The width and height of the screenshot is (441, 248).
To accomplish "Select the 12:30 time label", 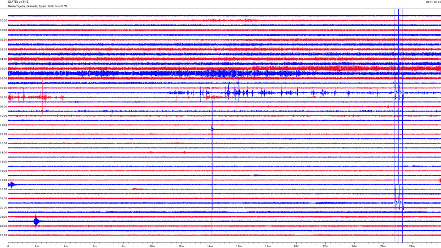I will [x=3, y=134].
